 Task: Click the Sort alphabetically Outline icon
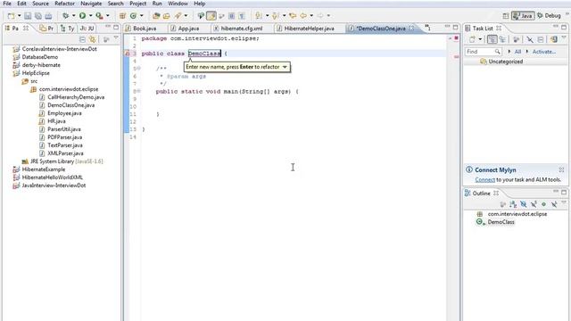point(513,204)
